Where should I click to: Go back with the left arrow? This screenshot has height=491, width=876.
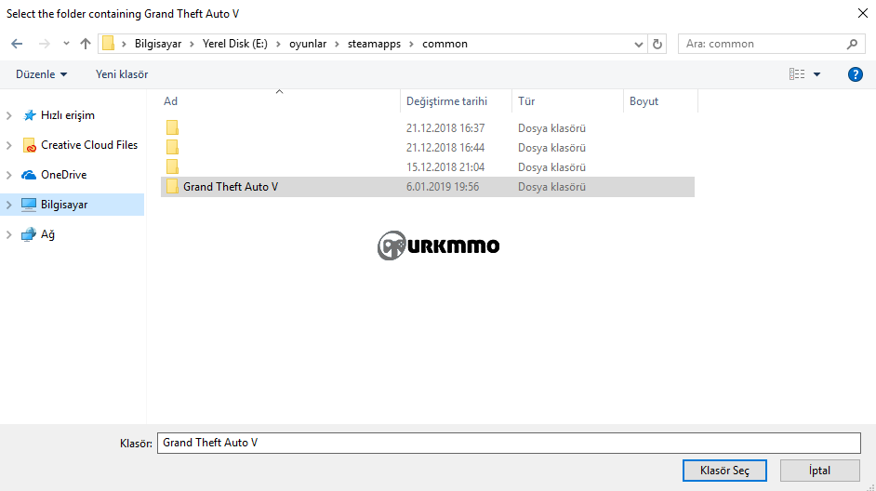[17, 44]
